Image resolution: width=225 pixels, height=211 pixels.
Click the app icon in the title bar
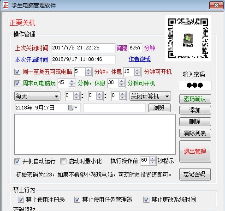pyautogui.click(x=6, y=5)
